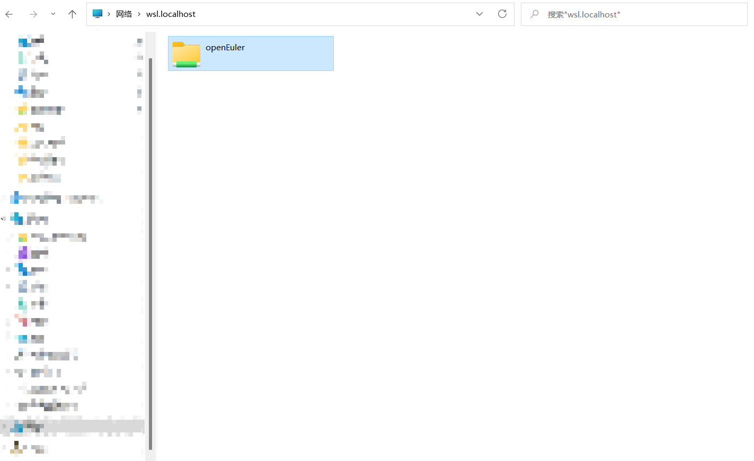754x461 pixels.
Task: Expand the chevron before 网络
Action: [x=109, y=14]
